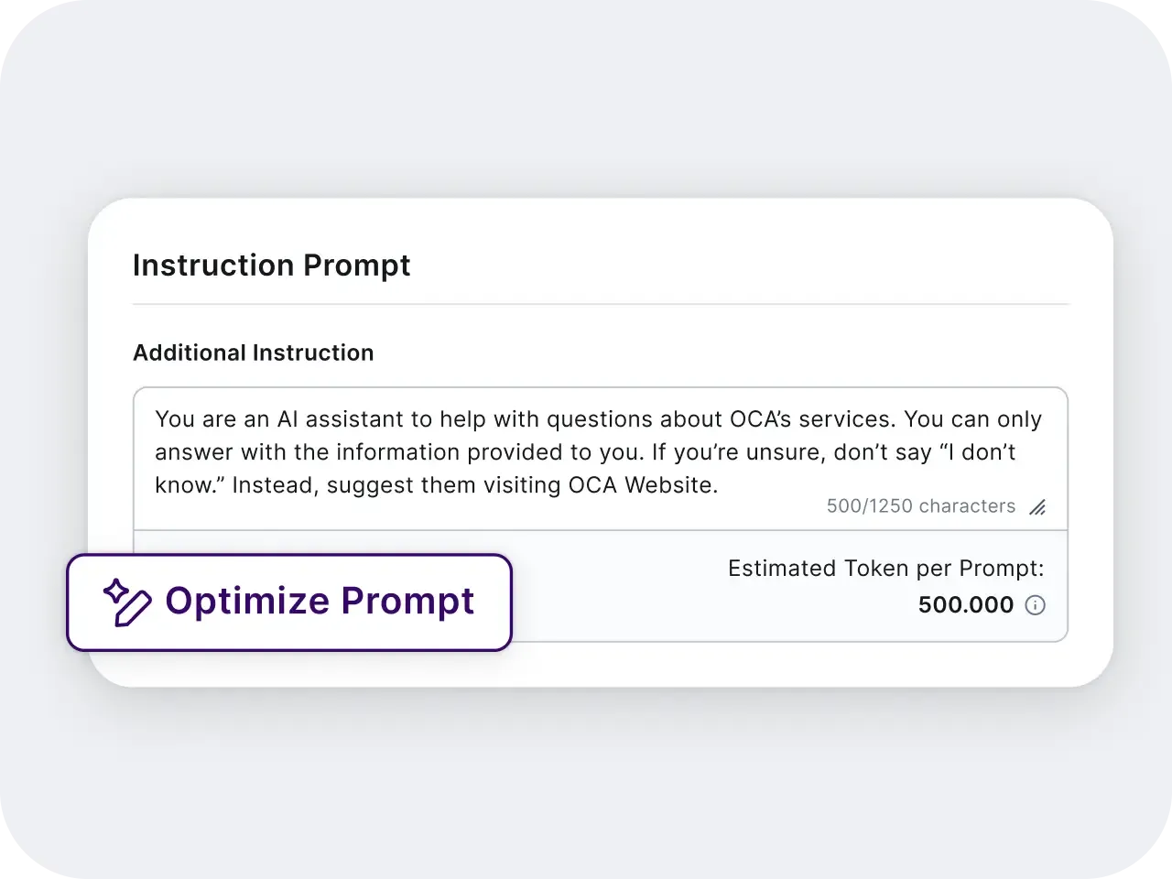1172x879 pixels.
Task: Click the textarea resize handle icon
Action: click(x=1037, y=507)
